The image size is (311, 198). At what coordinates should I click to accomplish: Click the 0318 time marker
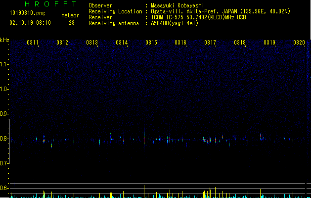[x=240, y=43]
